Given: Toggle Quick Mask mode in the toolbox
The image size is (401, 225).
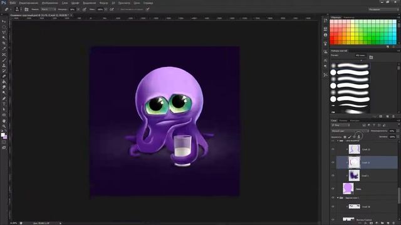Looking at the screenshot, I should click(4, 142).
